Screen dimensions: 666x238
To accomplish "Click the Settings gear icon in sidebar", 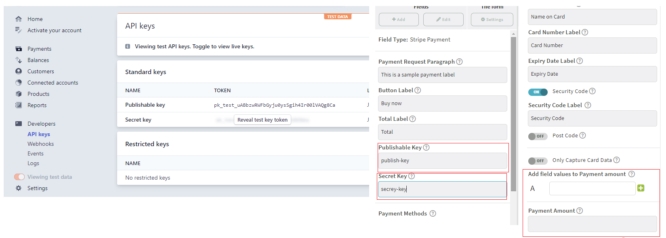I will pos(19,188).
